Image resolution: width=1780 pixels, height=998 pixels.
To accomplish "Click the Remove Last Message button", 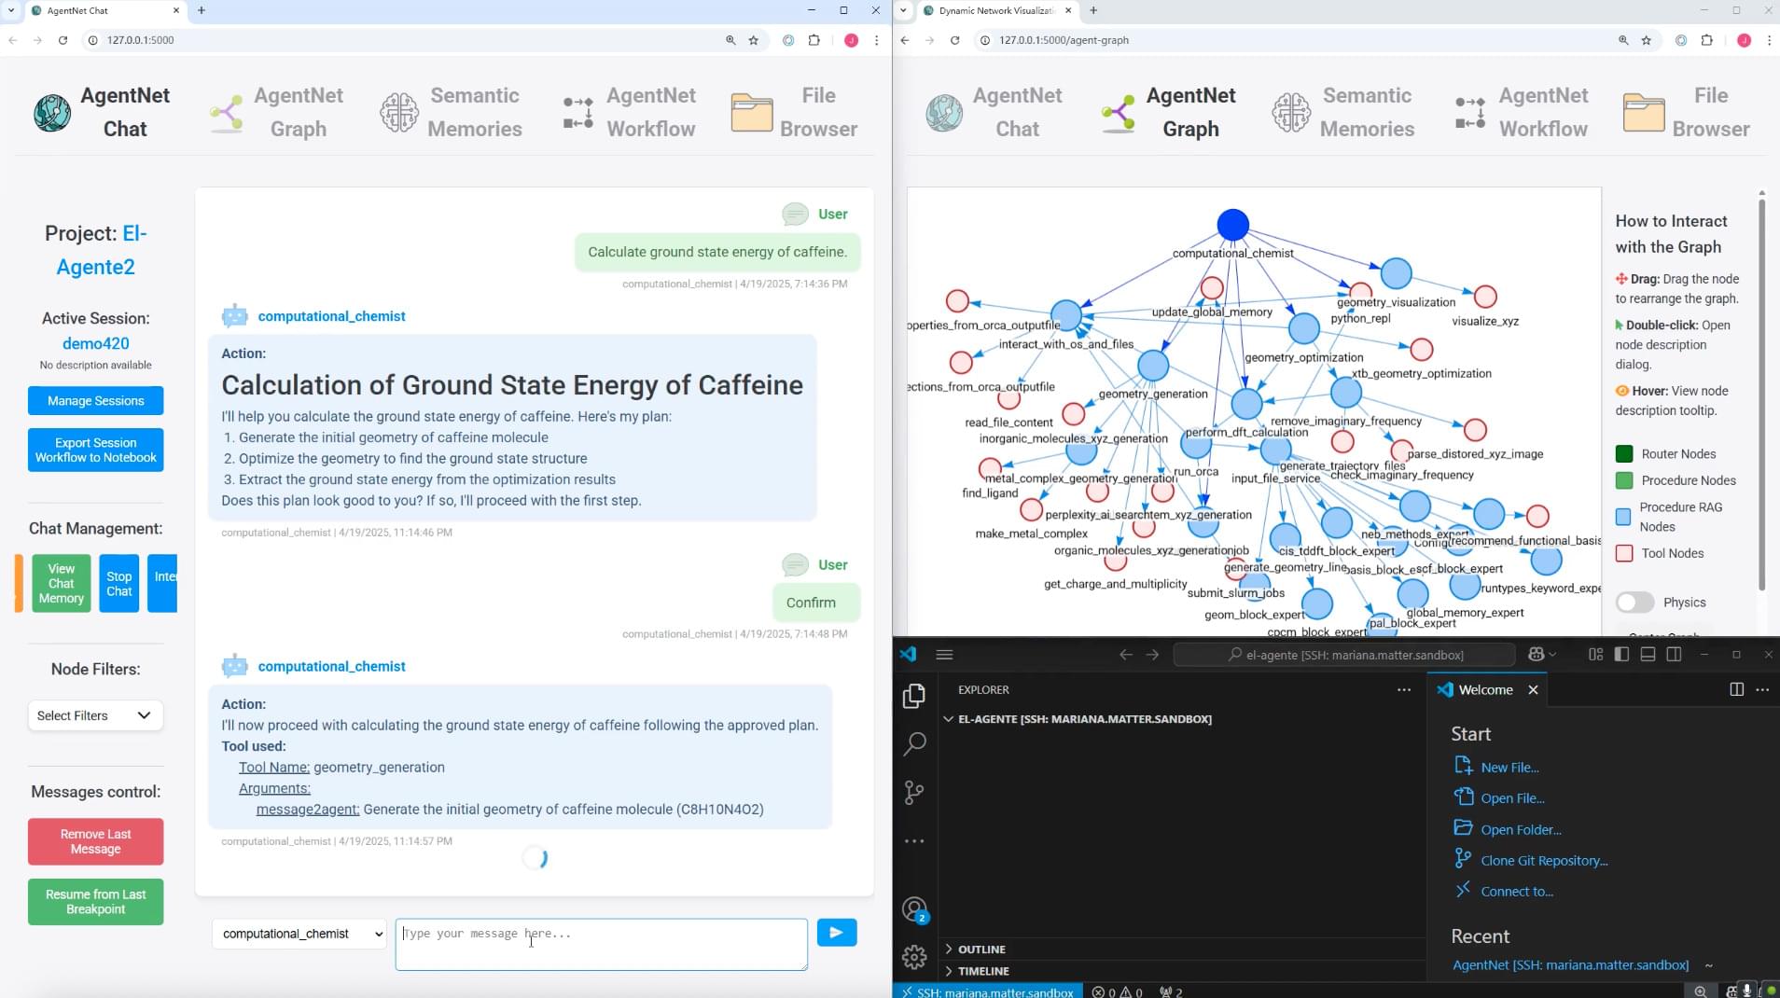I will pos(95,841).
